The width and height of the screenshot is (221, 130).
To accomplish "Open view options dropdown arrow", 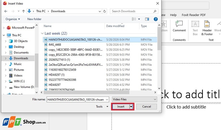I will 139,19.
